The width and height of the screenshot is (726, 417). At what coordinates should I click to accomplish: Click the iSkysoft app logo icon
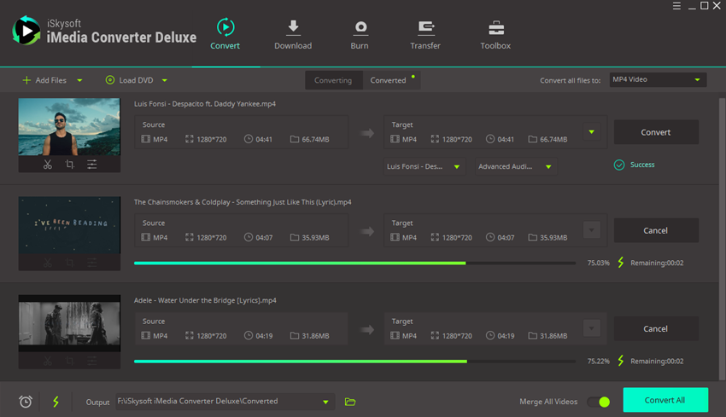26,31
